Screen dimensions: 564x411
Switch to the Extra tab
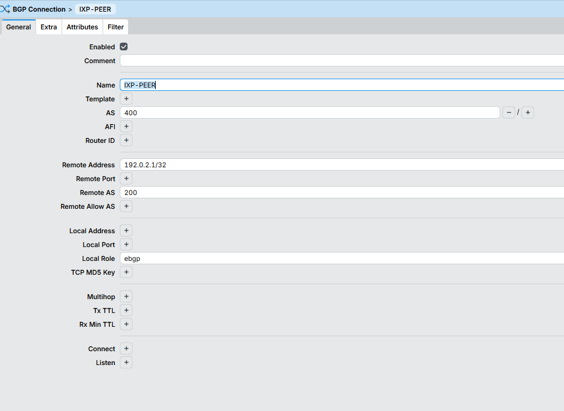[49, 27]
